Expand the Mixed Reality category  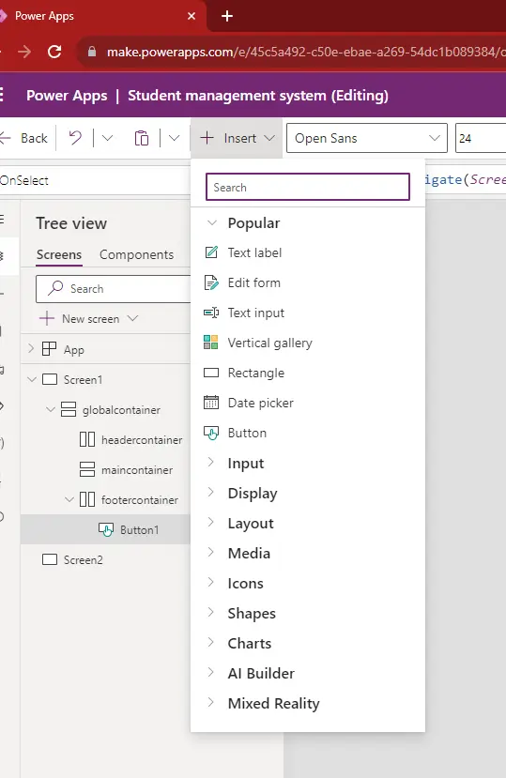point(211,703)
